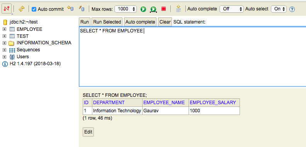This screenshot has width=306, height=147.
Task: Expand the INFORMATION_SCHEMA folder node
Action: pos(5,43)
